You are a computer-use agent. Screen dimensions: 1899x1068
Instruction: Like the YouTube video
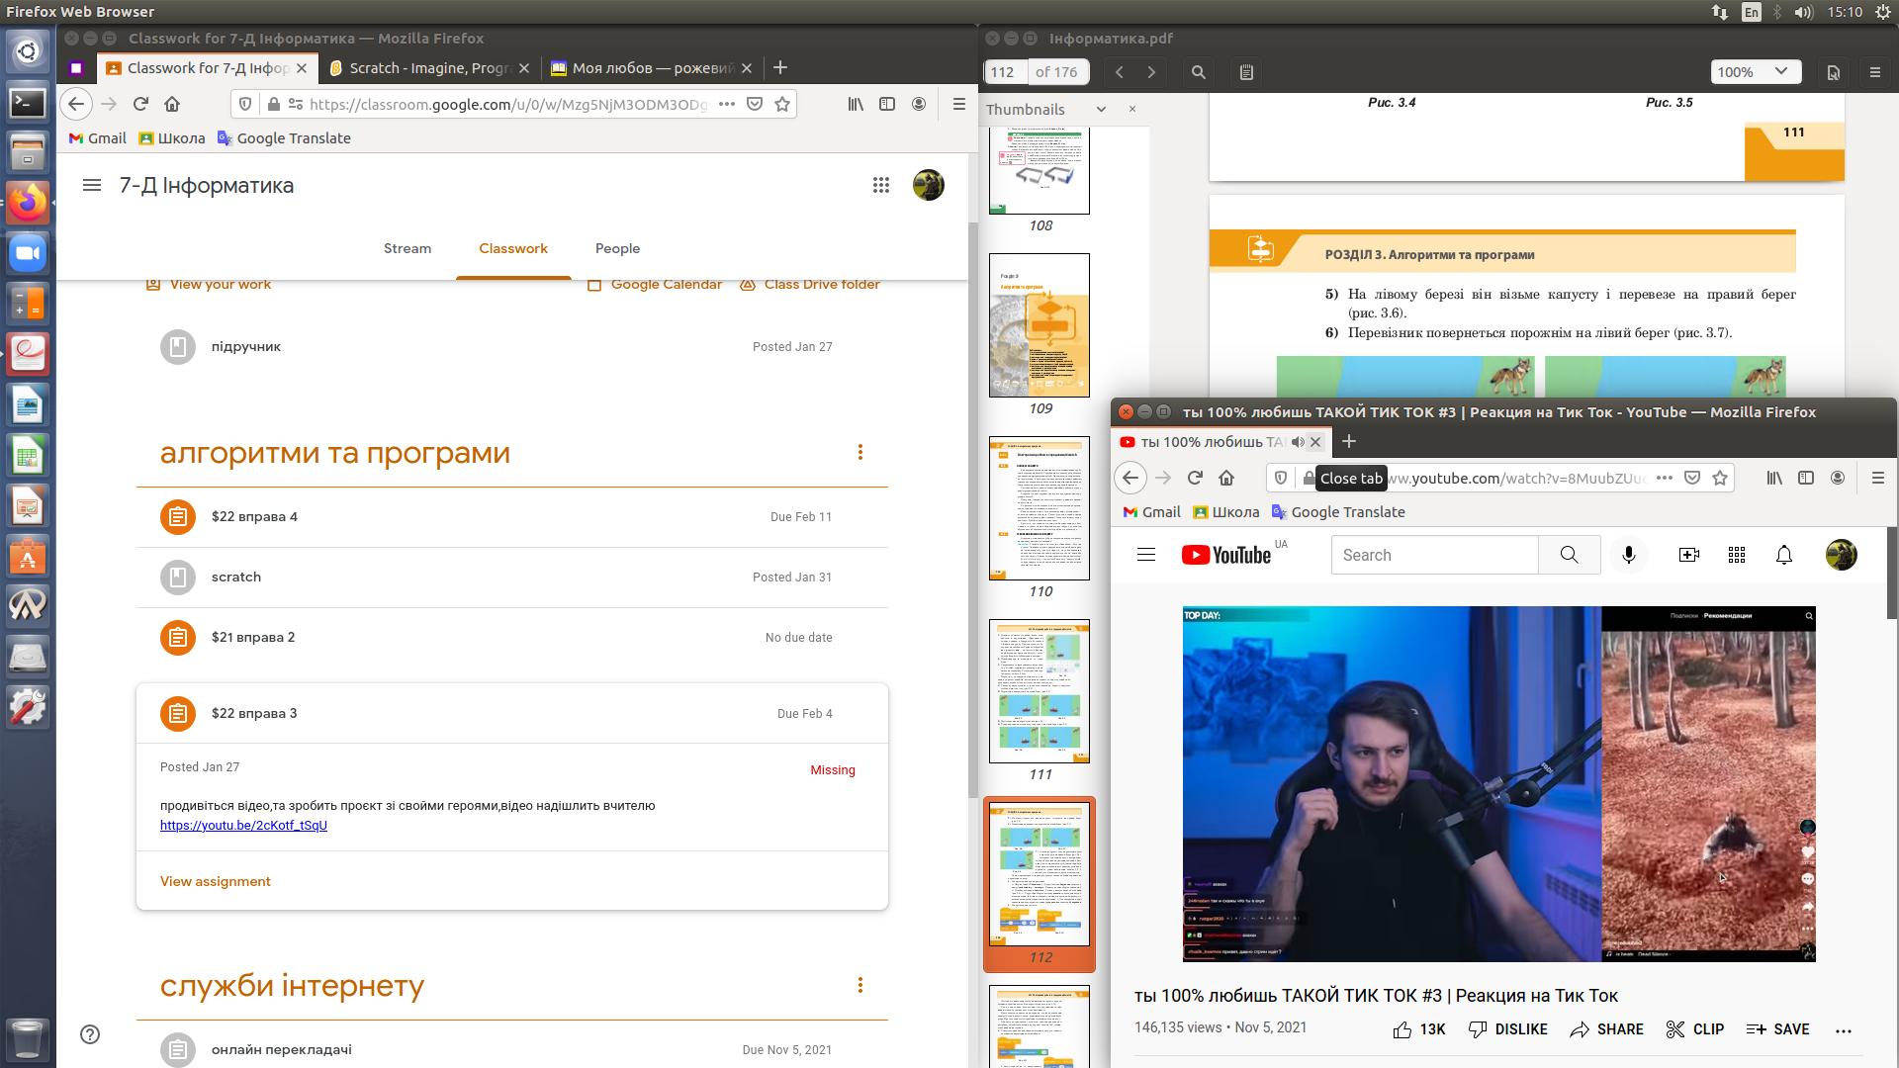(1402, 1029)
